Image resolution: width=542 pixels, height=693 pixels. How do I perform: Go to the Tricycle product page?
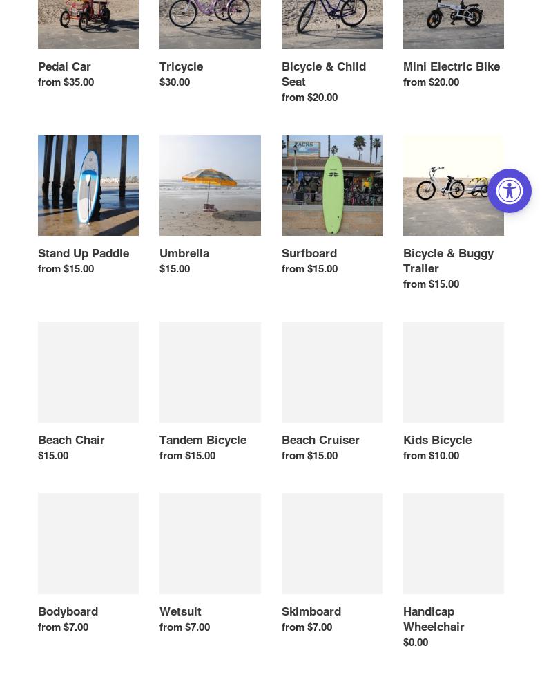181,66
